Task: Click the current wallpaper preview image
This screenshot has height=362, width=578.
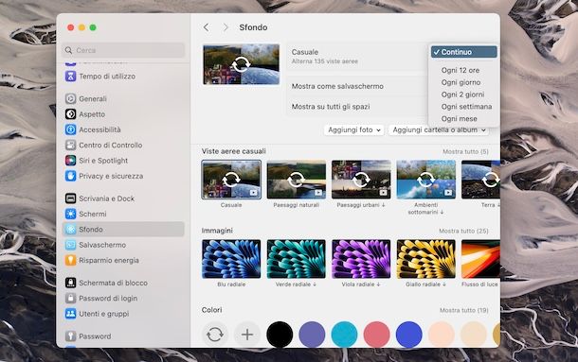Action: (x=241, y=64)
